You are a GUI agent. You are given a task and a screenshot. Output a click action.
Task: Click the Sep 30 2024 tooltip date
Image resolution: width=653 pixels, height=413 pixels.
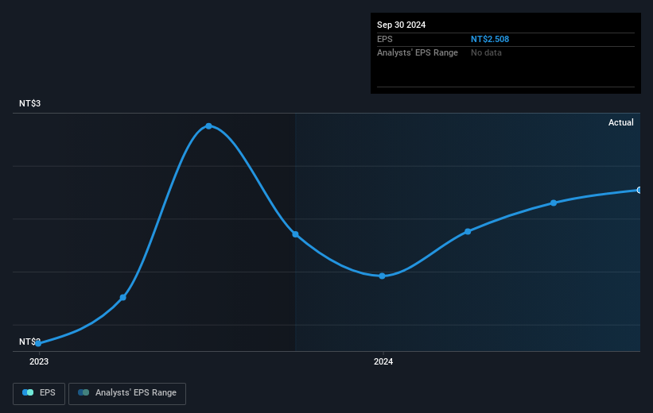tap(401, 25)
